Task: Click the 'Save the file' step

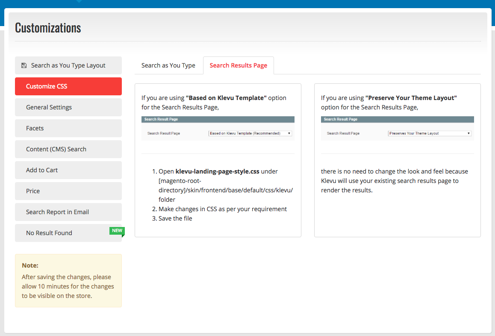Action: tap(175, 218)
